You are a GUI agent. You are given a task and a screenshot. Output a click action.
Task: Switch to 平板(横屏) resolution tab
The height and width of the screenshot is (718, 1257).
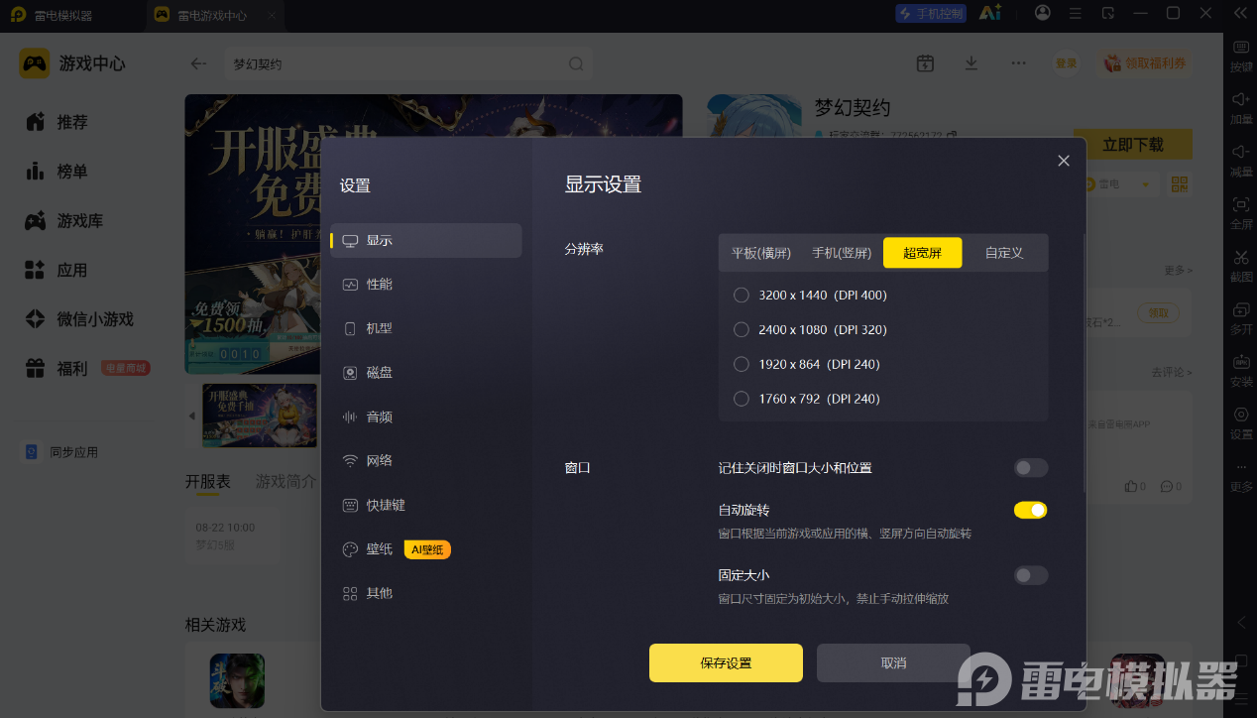click(x=761, y=253)
